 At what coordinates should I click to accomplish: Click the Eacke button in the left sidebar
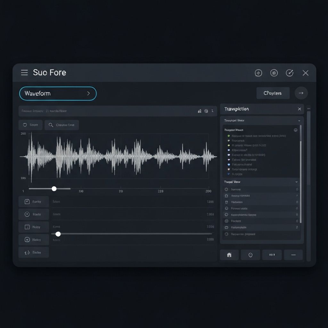34,252
